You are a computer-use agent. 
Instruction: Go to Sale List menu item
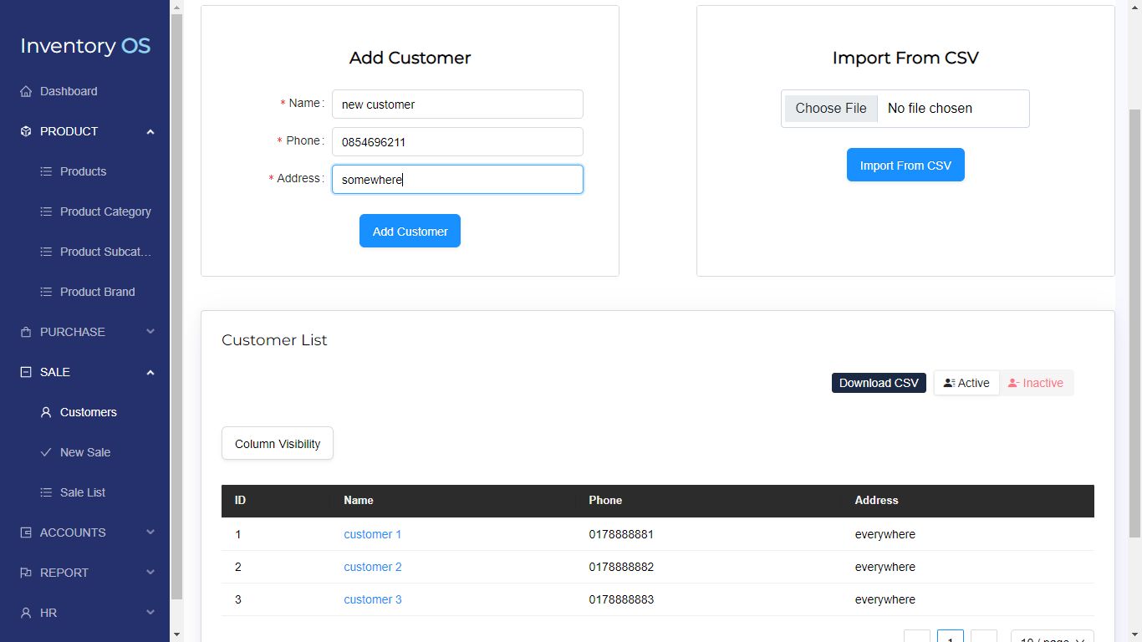click(83, 492)
